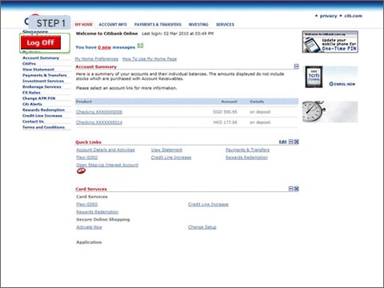
Task: Open Rewards Redemption under Card Services
Action: pyautogui.click(x=98, y=212)
